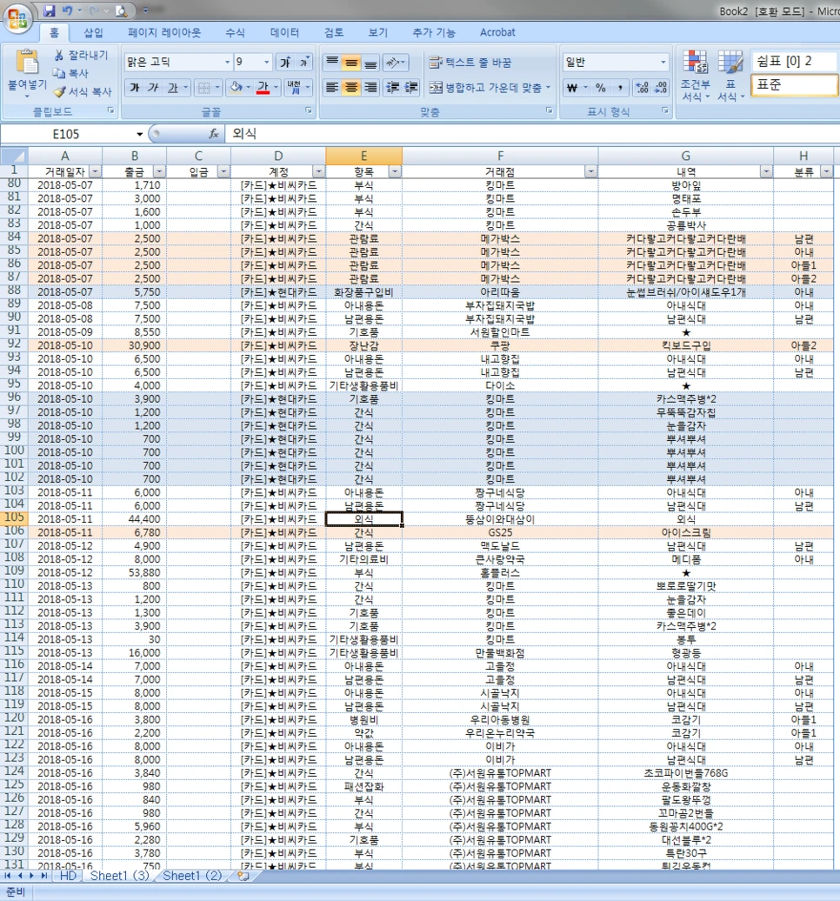Image resolution: width=840 pixels, height=901 pixels.
Task: Open the 계정 column filter dropdown
Action: (318, 172)
